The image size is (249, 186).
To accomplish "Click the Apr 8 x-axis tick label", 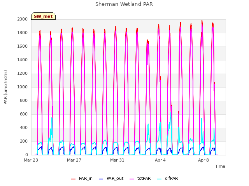I will [203, 160].
